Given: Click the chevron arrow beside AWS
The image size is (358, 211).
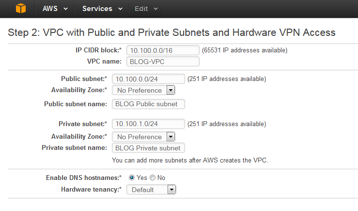Looking at the screenshot, I should [65, 9].
